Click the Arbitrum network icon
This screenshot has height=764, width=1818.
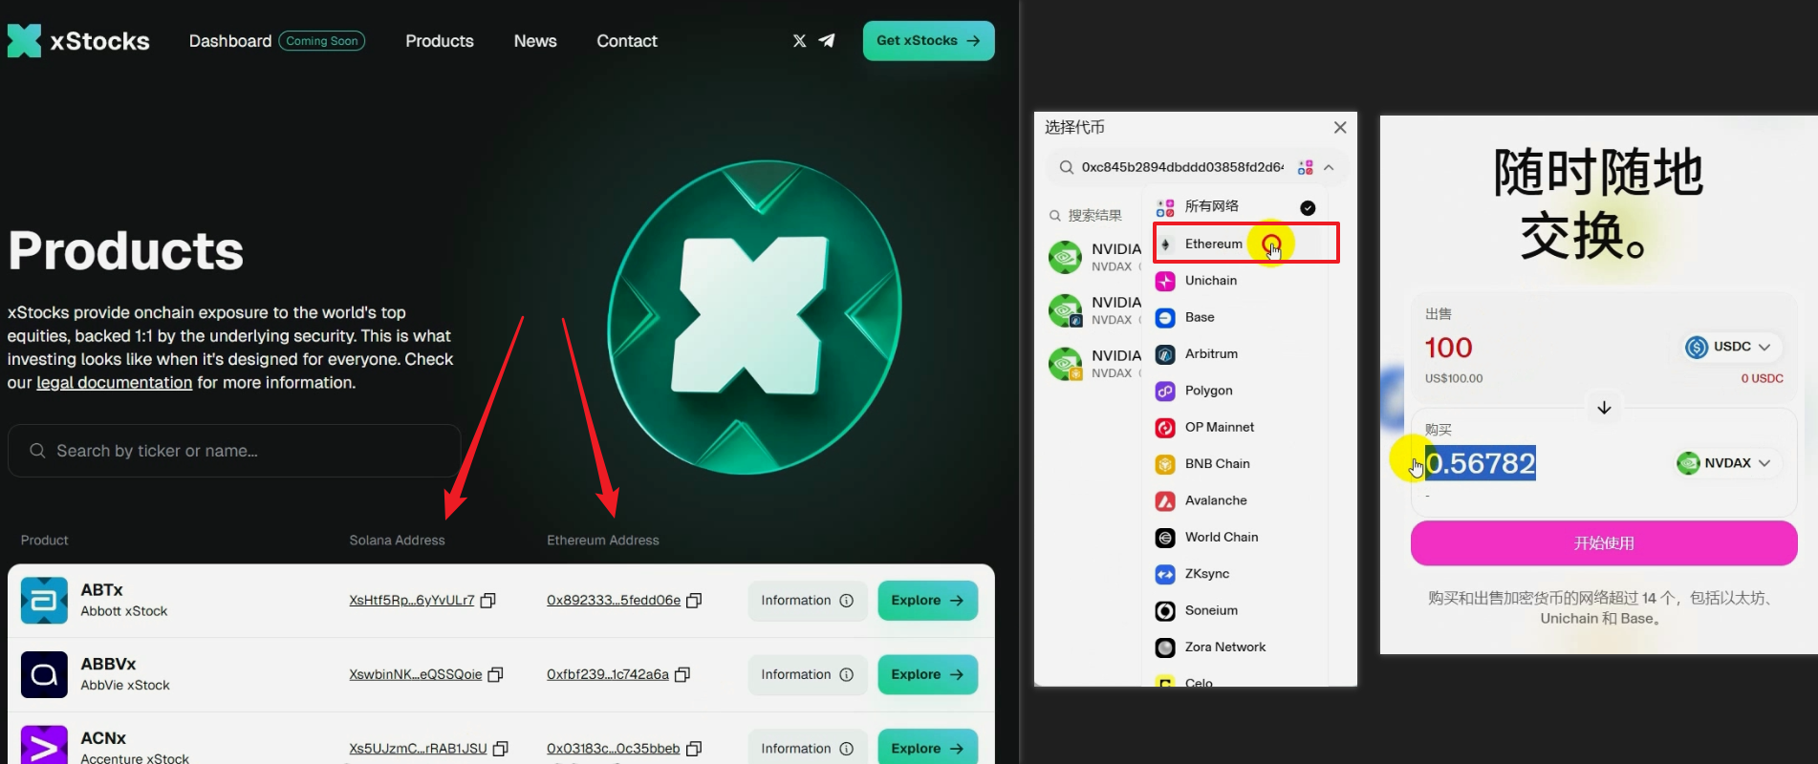1165,354
